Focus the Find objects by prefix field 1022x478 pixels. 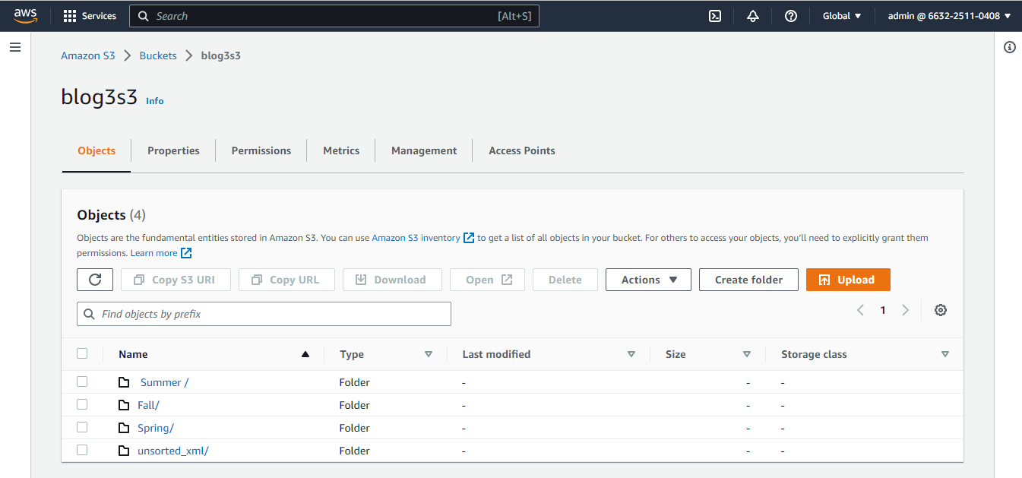(x=264, y=314)
